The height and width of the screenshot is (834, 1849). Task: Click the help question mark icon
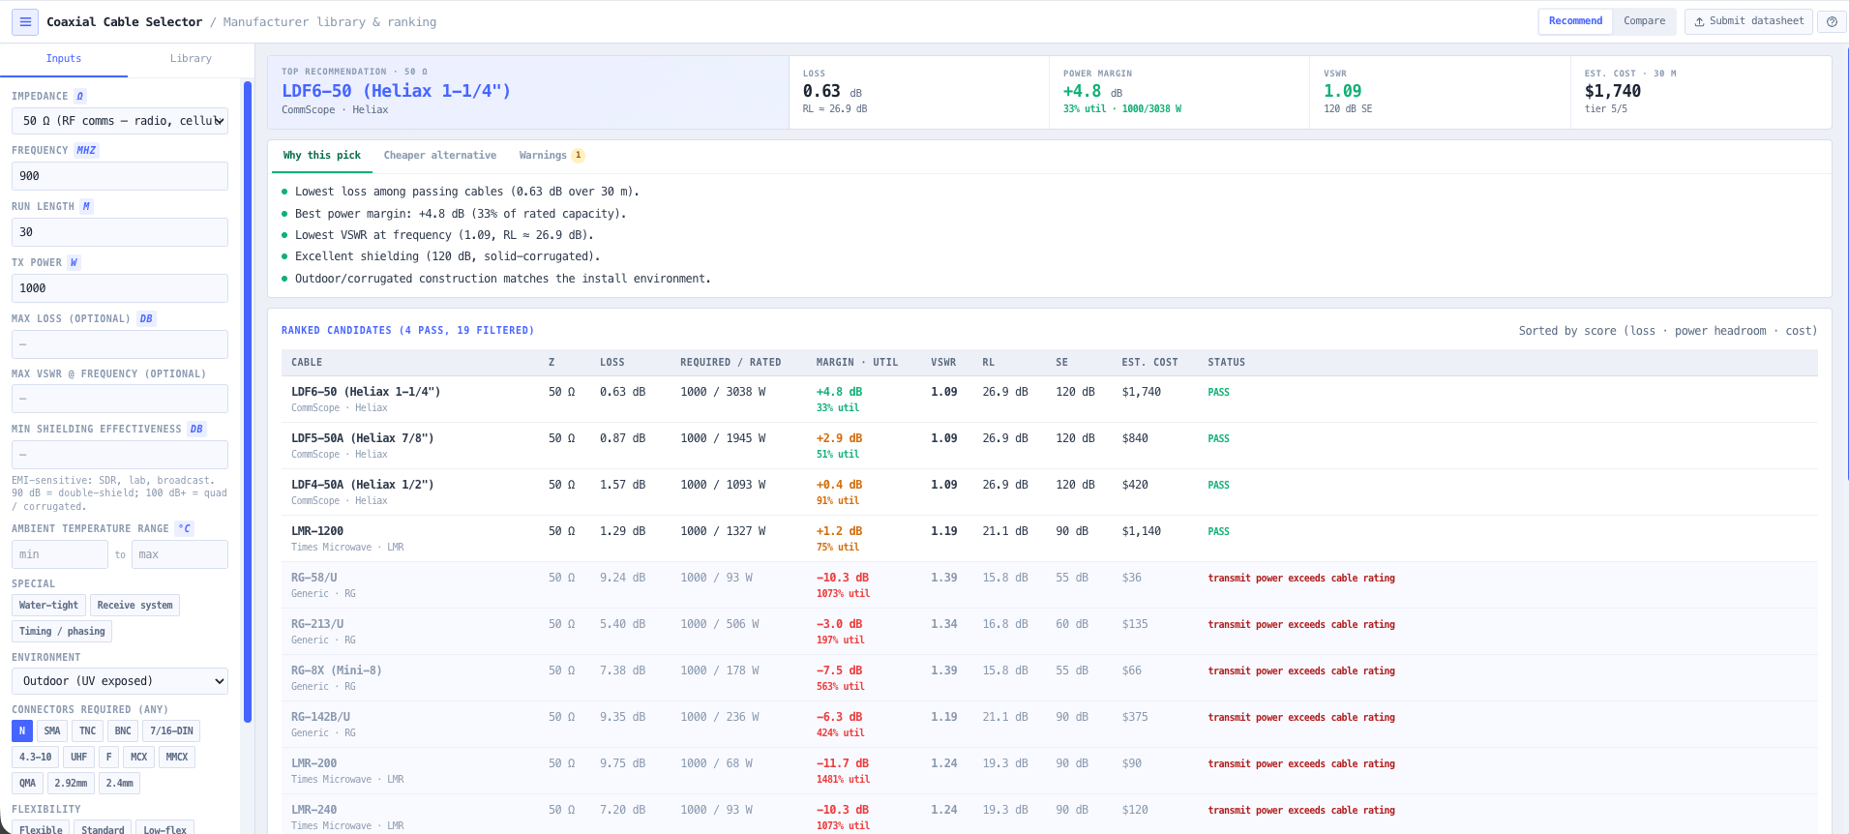point(1832,21)
